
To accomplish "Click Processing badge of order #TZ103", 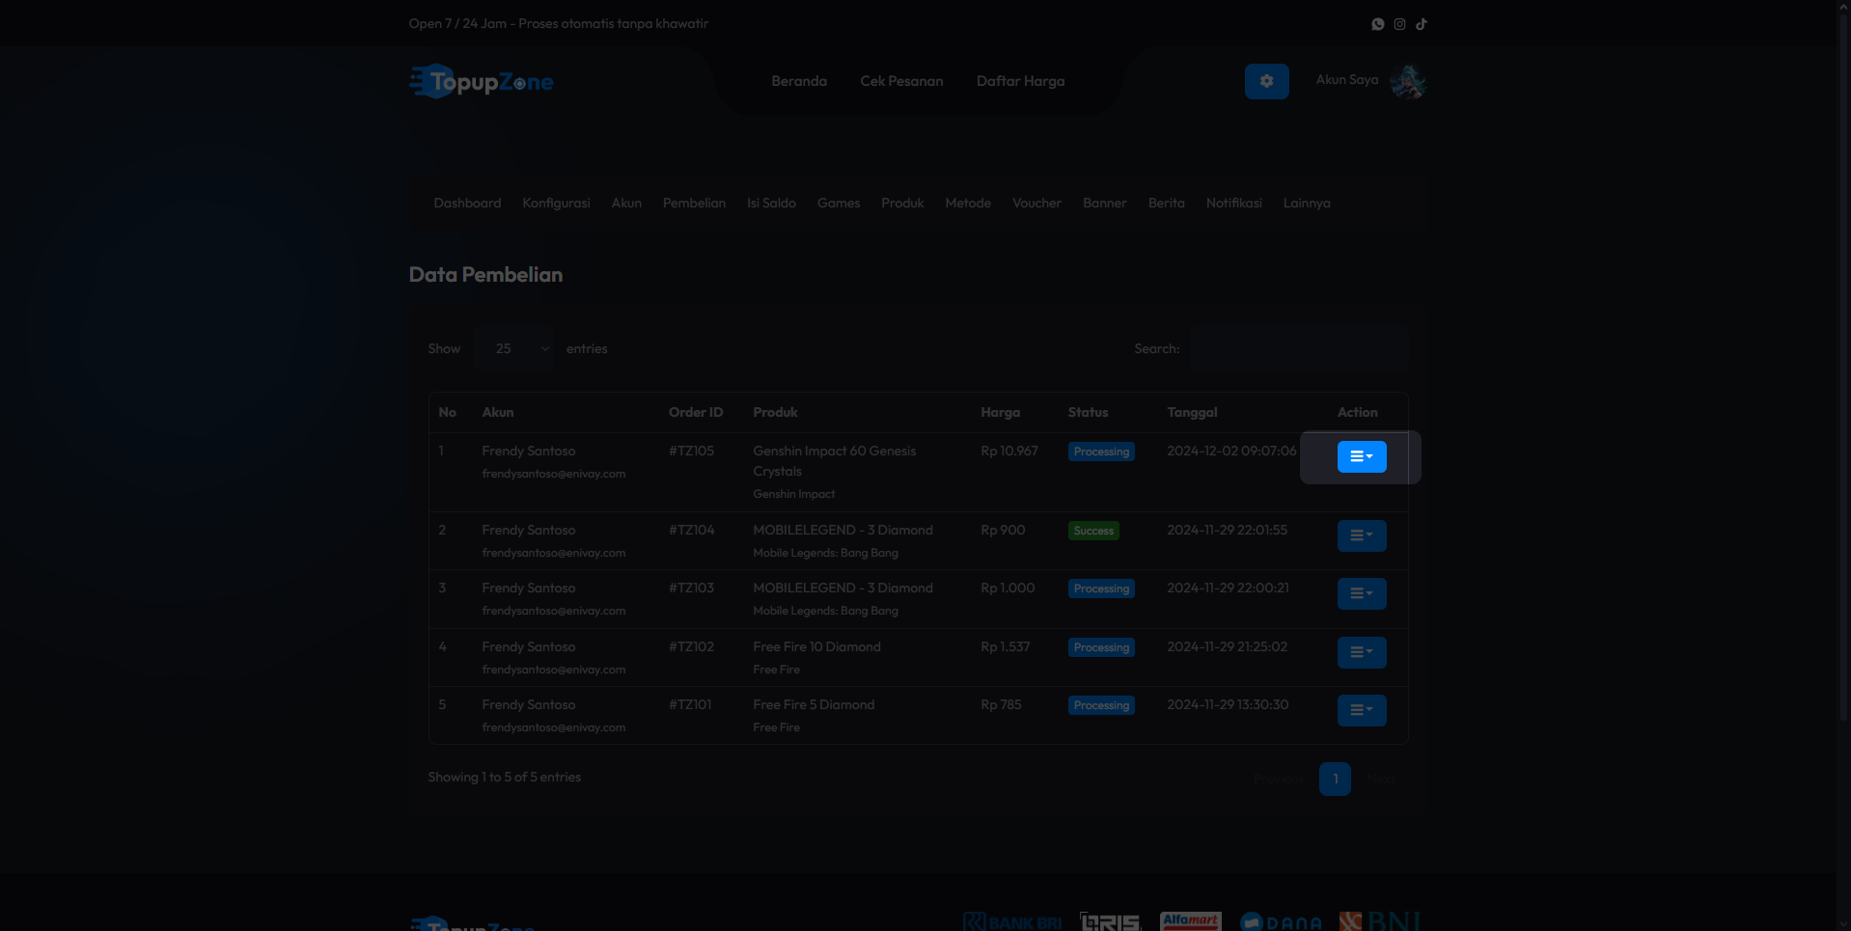I will [1101, 589].
